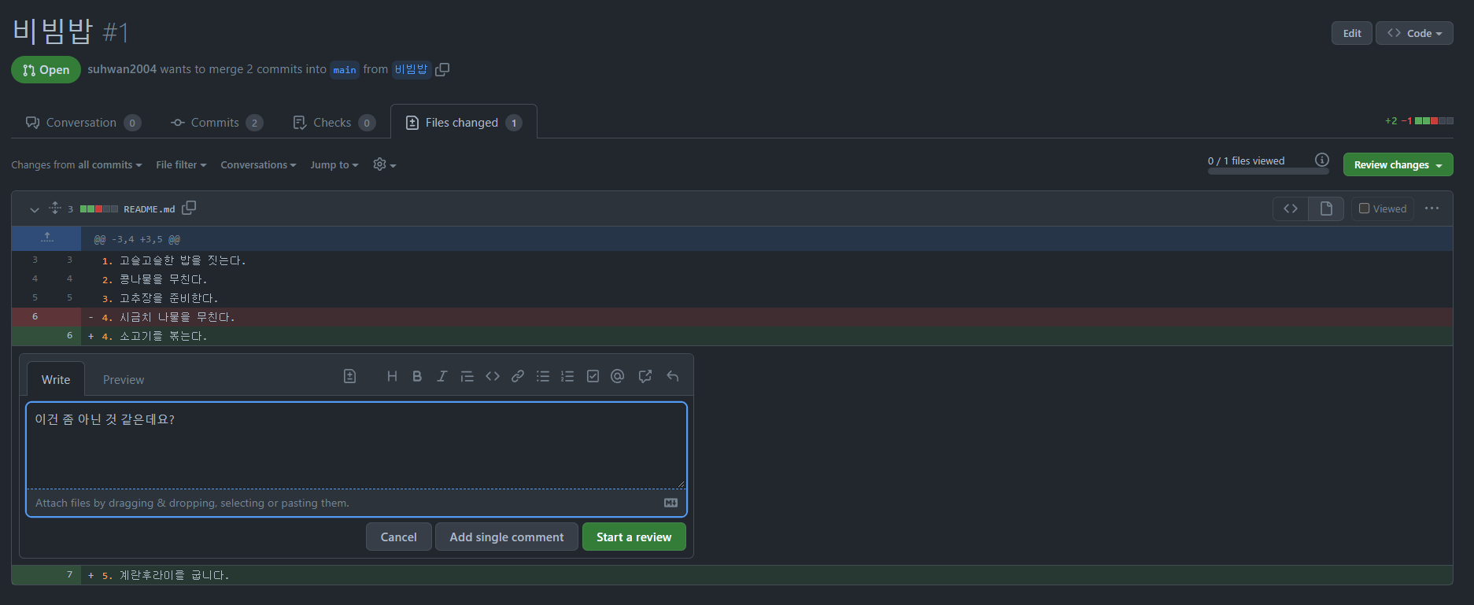Apply bold formatting in comment
Image resolution: width=1474 pixels, height=605 pixels.
pos(417,377)
